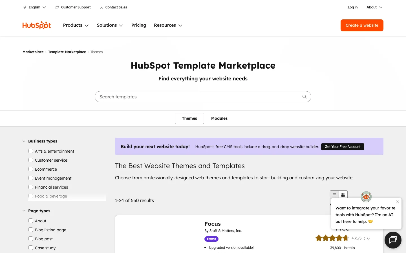Select the Themes tab

click(189, 118)
